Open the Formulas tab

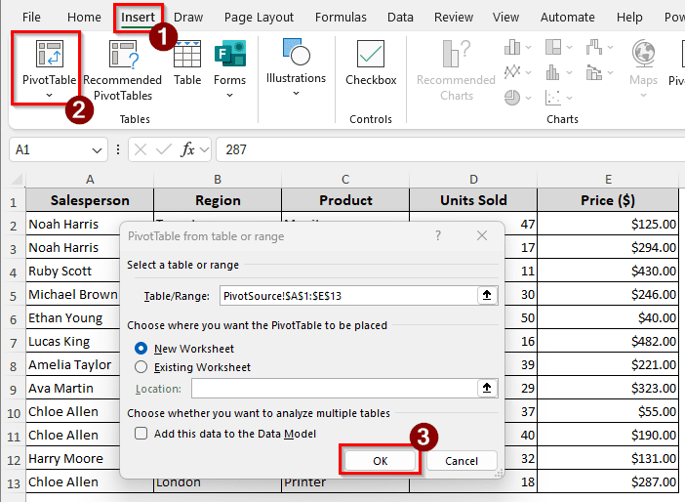[x=341, y=17]
